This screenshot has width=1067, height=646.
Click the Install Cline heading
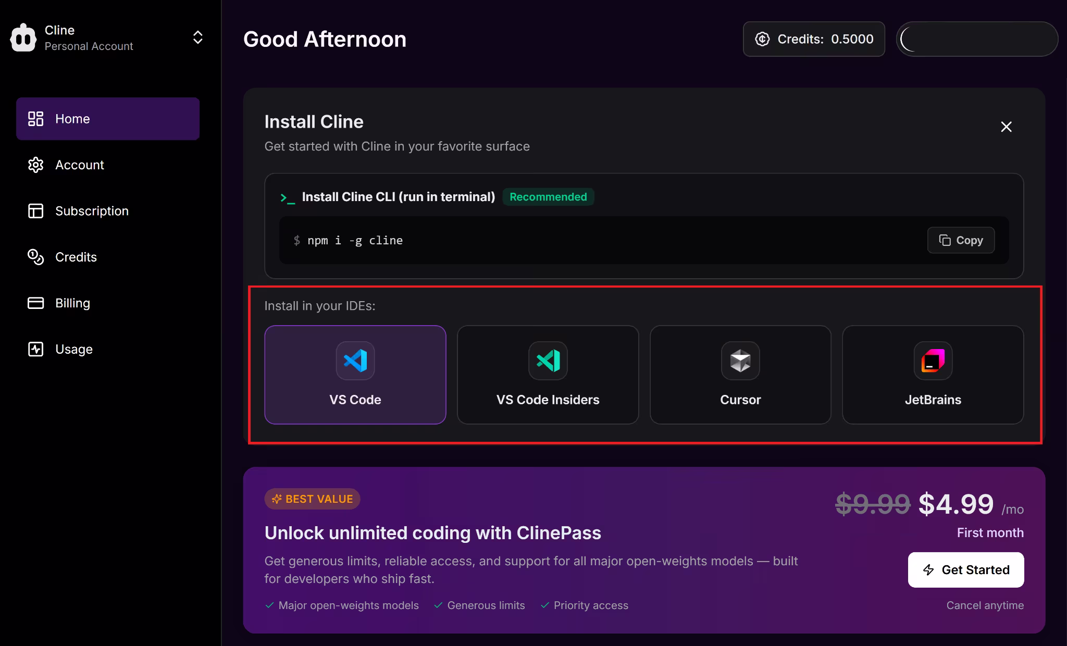314,121
